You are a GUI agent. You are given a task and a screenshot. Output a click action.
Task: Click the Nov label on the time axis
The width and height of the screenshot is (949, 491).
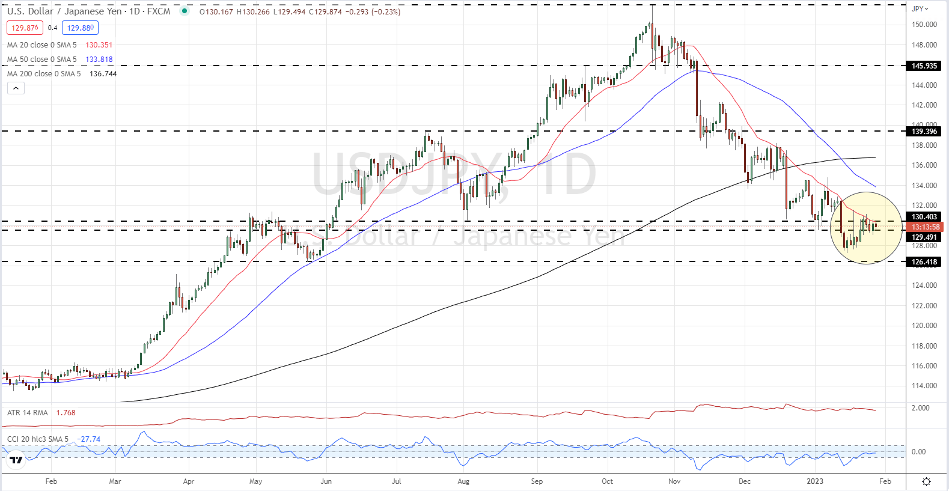tap(674, 481)
